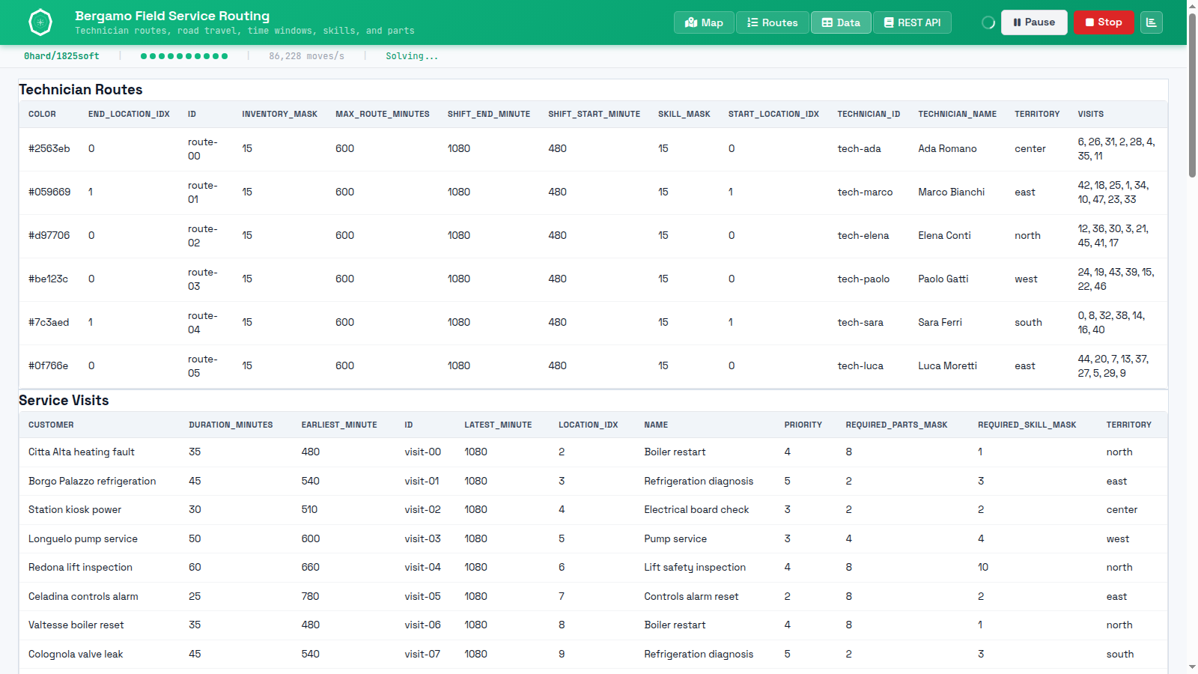This screenshot has width=1198, height=674.
Task: Click the scrollbar down arrow
Action: pyautogui.click(x=1192, y=667)
